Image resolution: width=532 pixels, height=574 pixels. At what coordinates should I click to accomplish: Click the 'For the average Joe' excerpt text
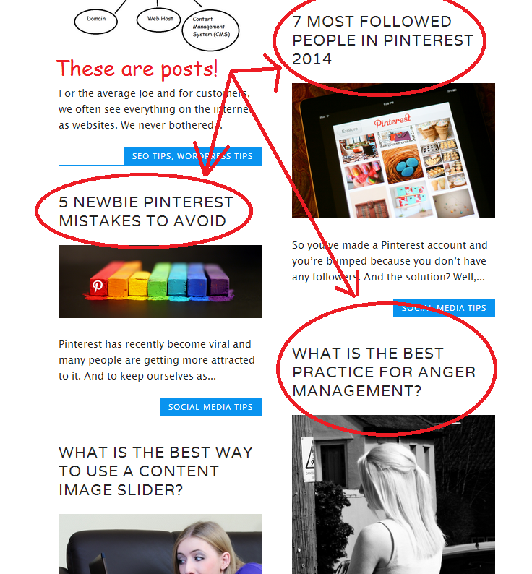pos(155,109)
